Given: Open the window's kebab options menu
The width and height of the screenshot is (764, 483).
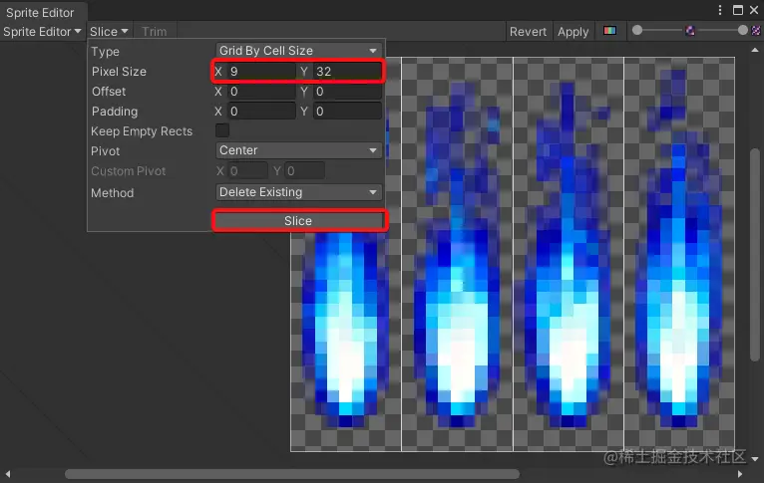Looking at the screenshot, I should click(x=720, y=10).
